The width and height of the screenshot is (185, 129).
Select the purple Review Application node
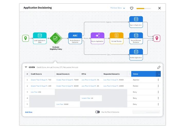coord(98,38)
